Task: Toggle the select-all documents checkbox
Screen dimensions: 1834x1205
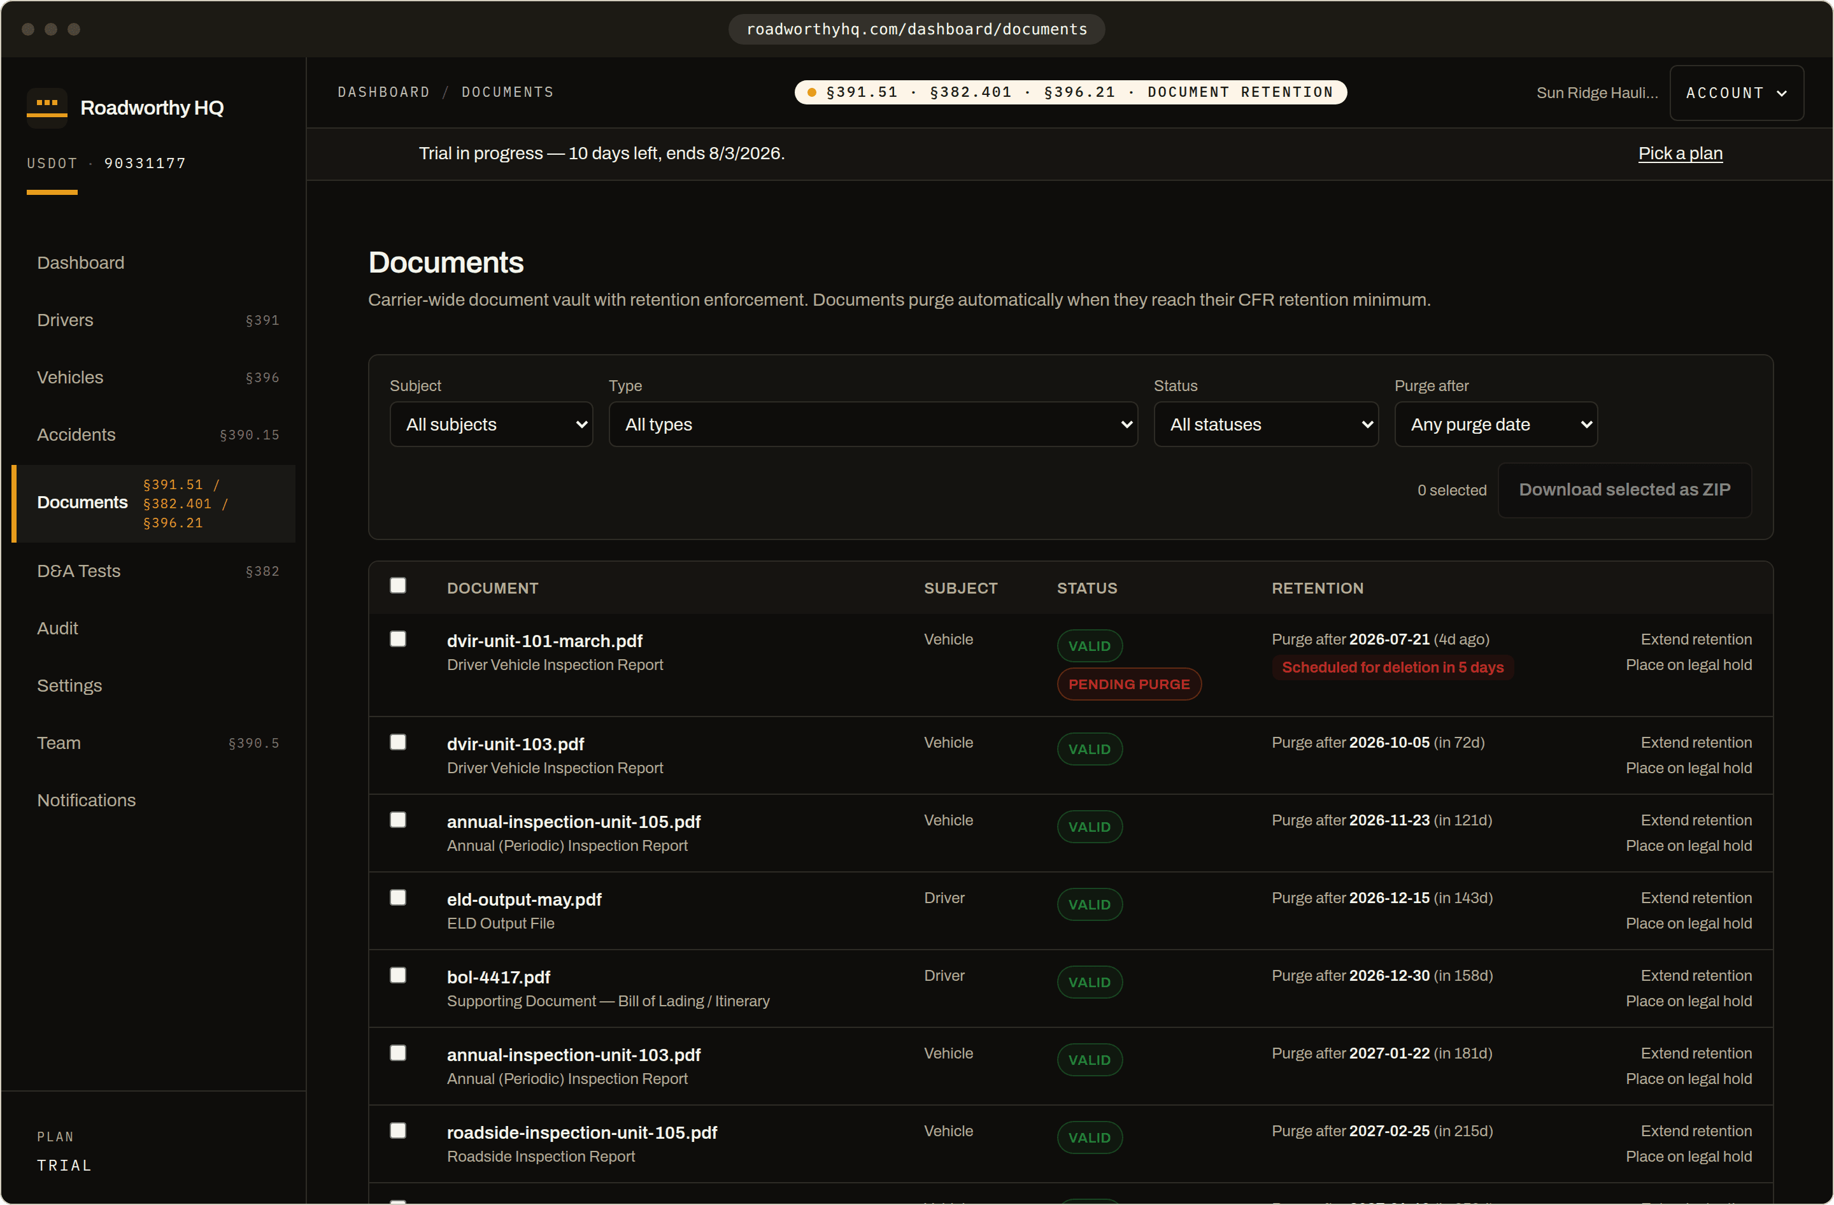Action: point(397,585)
